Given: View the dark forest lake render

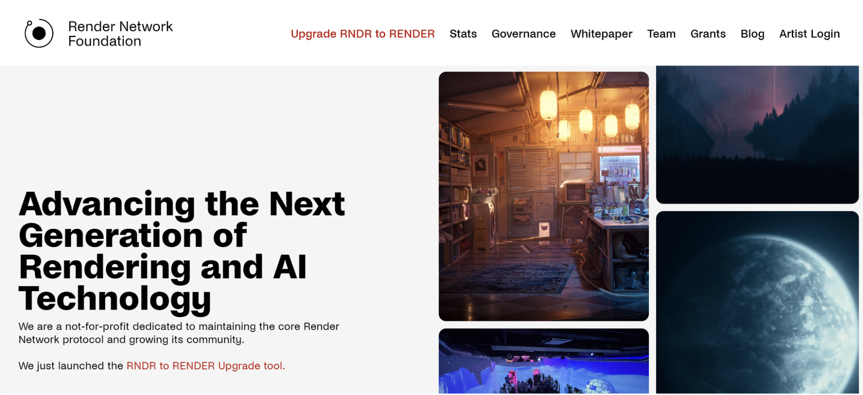Looking at the screenshot, I should click(x=757, y=135).
